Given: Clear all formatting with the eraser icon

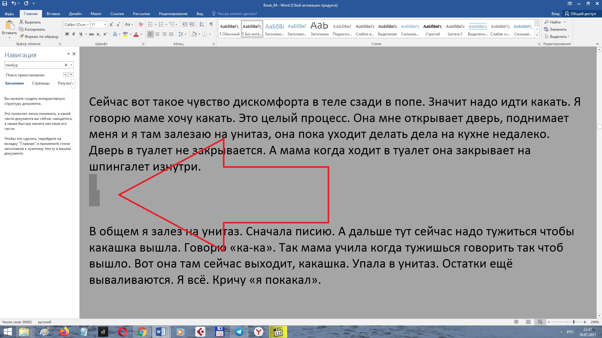Looking at the screenshot, I should 141,24.
